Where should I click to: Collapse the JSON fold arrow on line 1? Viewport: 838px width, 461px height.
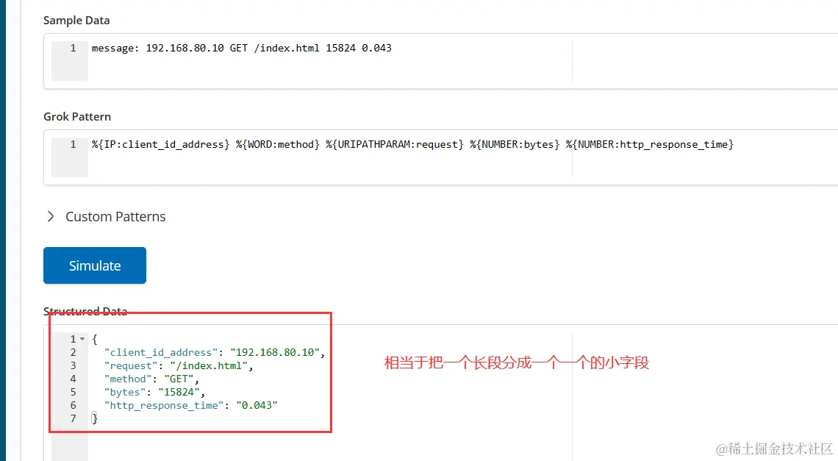click(82, 339)
